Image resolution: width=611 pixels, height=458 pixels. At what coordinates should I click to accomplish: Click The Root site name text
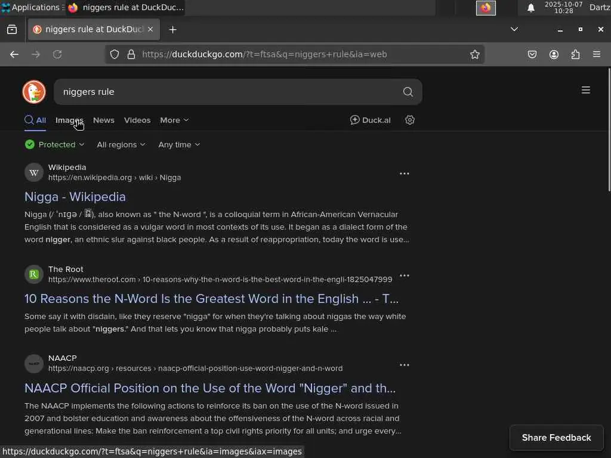tap(66, 270)
